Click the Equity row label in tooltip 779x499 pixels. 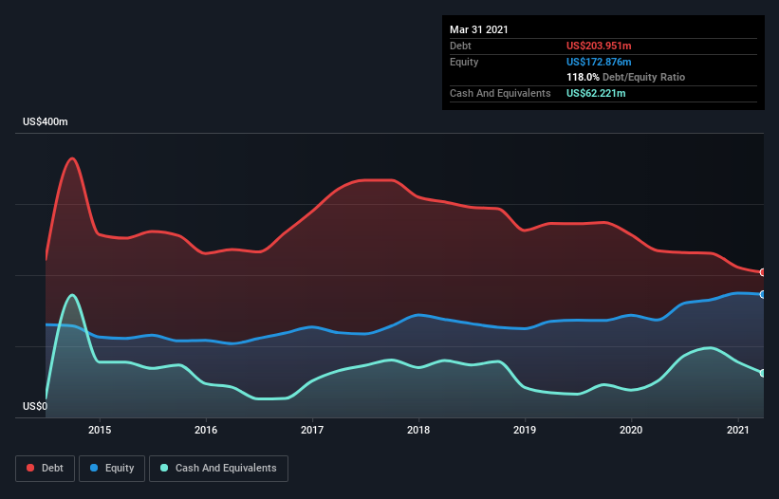(x=464, y=62)
